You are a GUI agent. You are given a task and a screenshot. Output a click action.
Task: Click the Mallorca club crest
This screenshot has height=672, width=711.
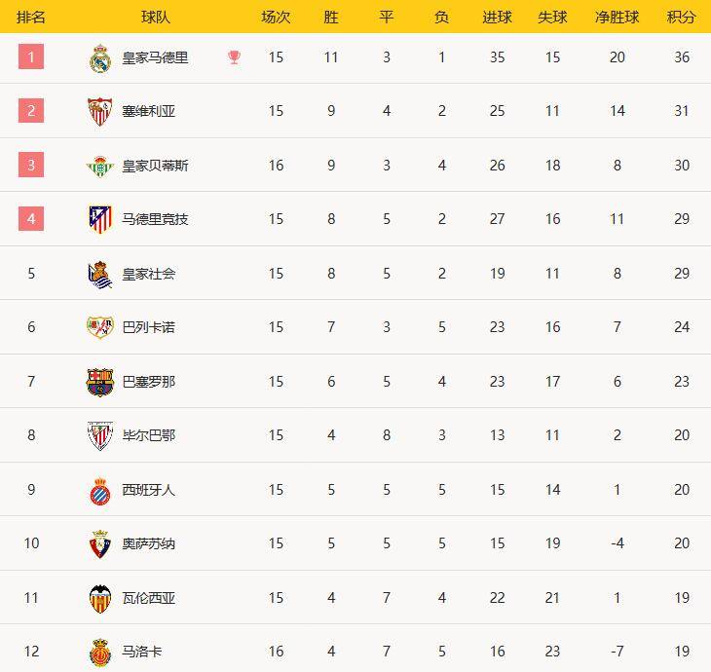[100, 652]
